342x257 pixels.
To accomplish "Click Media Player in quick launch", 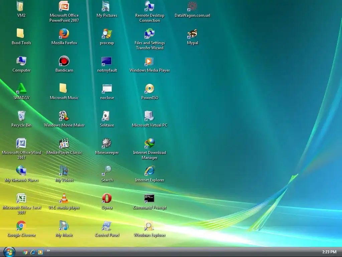I will coord(40,252).
